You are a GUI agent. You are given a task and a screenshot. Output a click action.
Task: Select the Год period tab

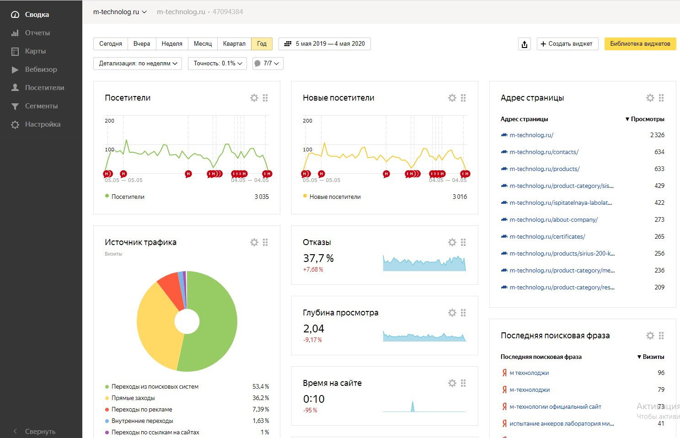(x=262, y=44)
